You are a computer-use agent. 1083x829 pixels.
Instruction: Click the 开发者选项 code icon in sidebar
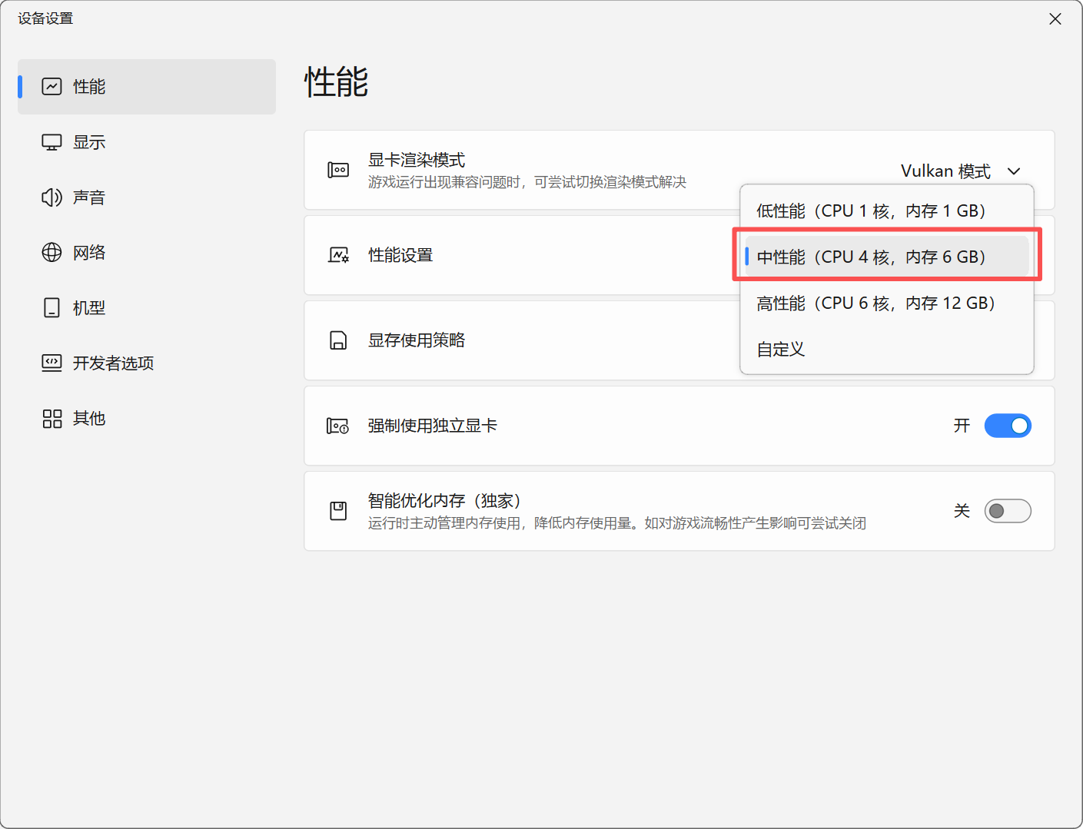(x=51, y=363)
